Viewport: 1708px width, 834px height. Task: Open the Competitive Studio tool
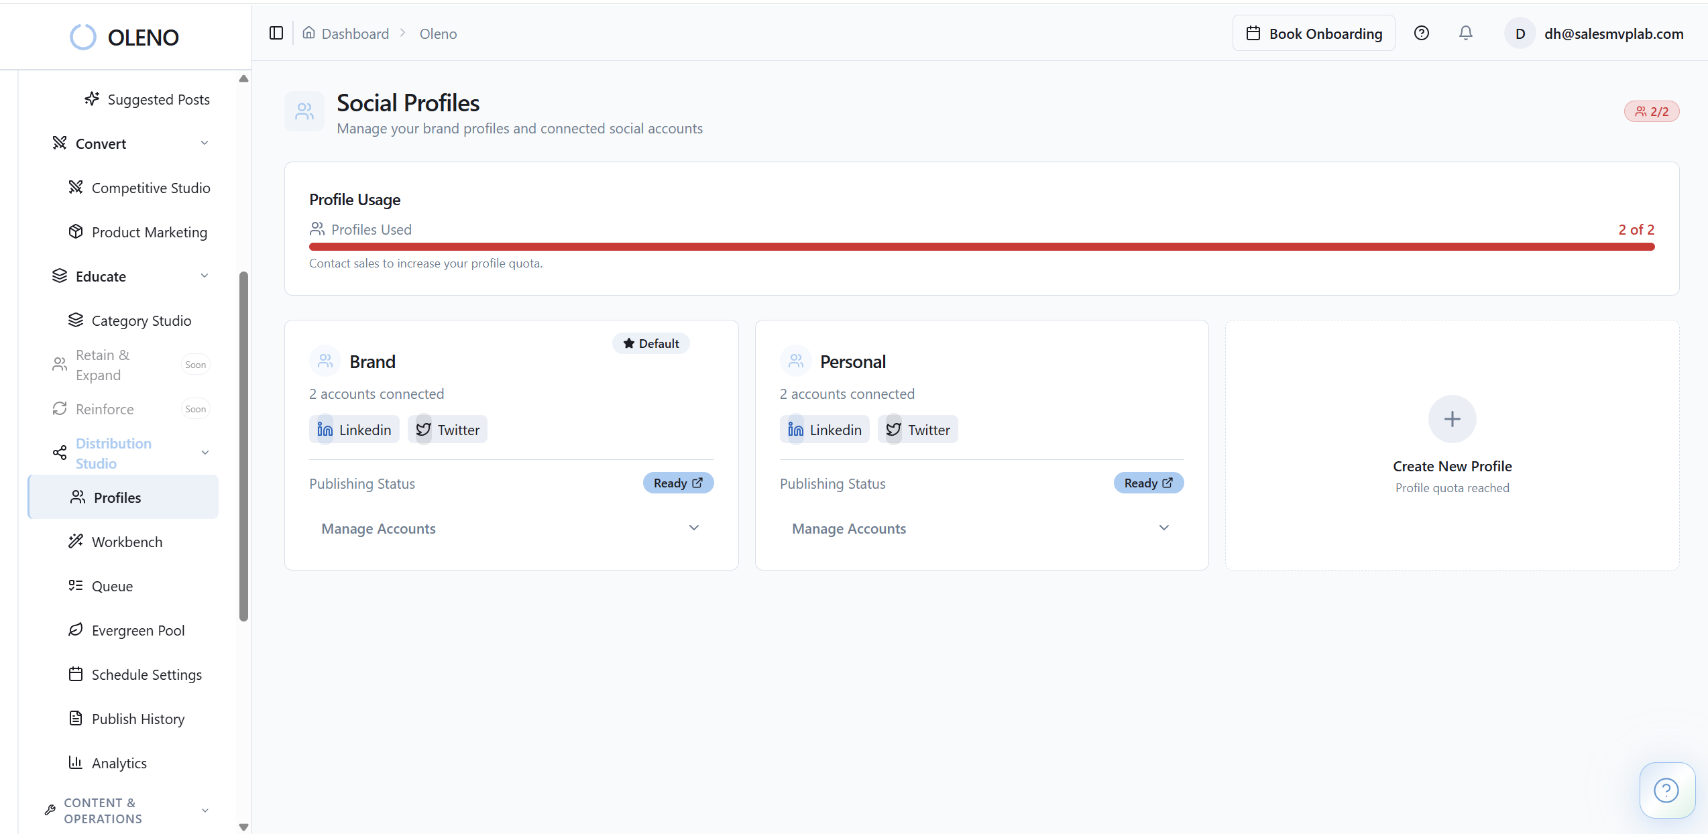point(150,188)
